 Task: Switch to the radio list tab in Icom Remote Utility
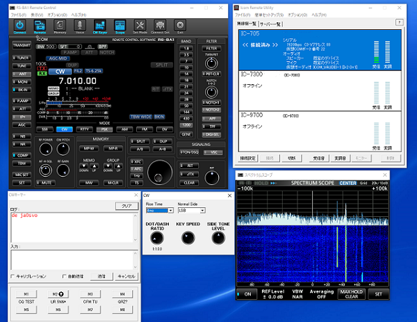[247, 24]
